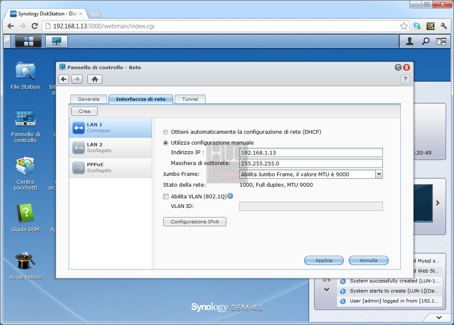Open the Jumbo Frame dropdown
Viewport: 454px width, 325px height.
pyautogui.click(x=379, y=174)
